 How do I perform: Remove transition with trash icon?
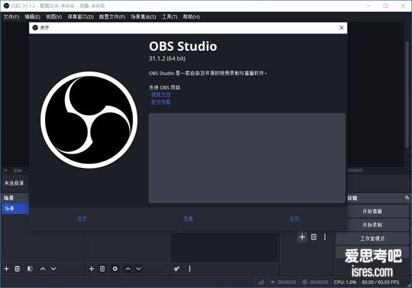313,237
